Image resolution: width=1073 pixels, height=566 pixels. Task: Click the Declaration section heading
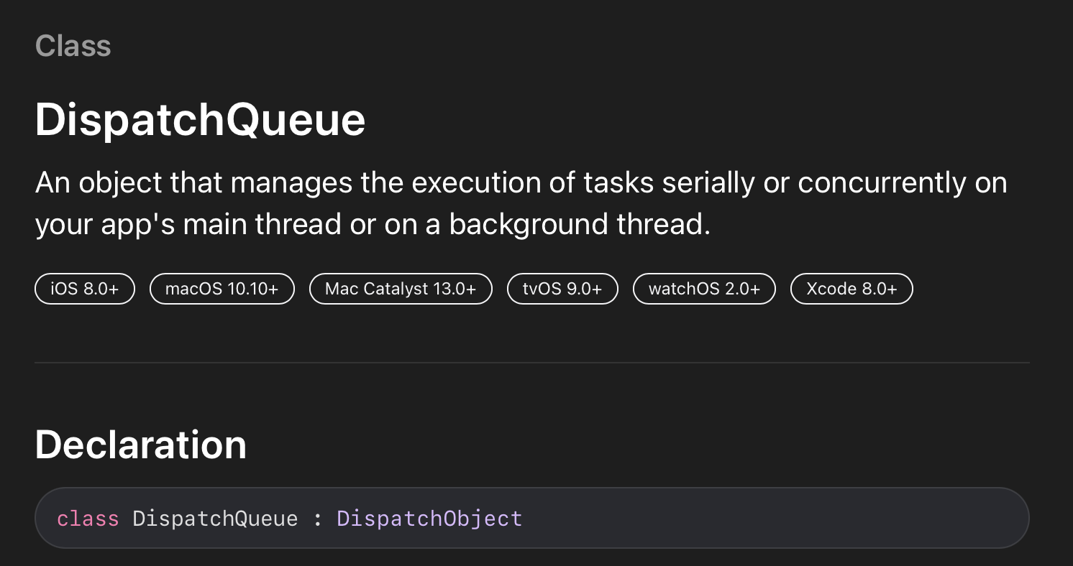click(141, 445)
